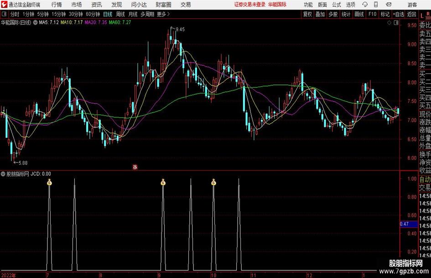Switch to 周线 weekly tab
Screen dimensions: 431x278
click(120, 14)
